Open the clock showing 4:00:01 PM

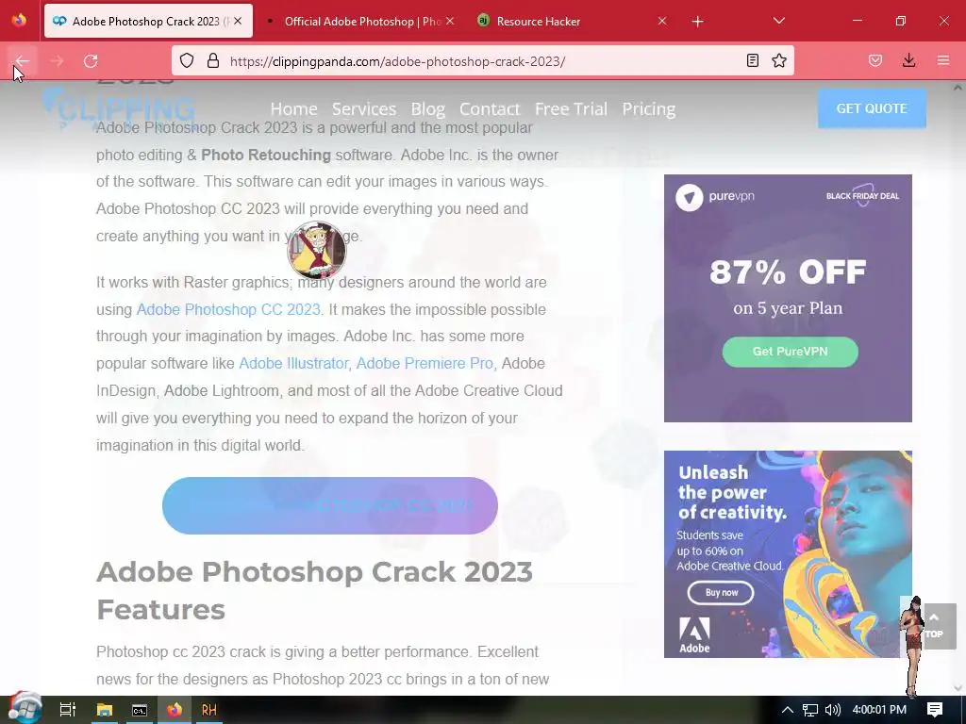[x=879, y=710]
